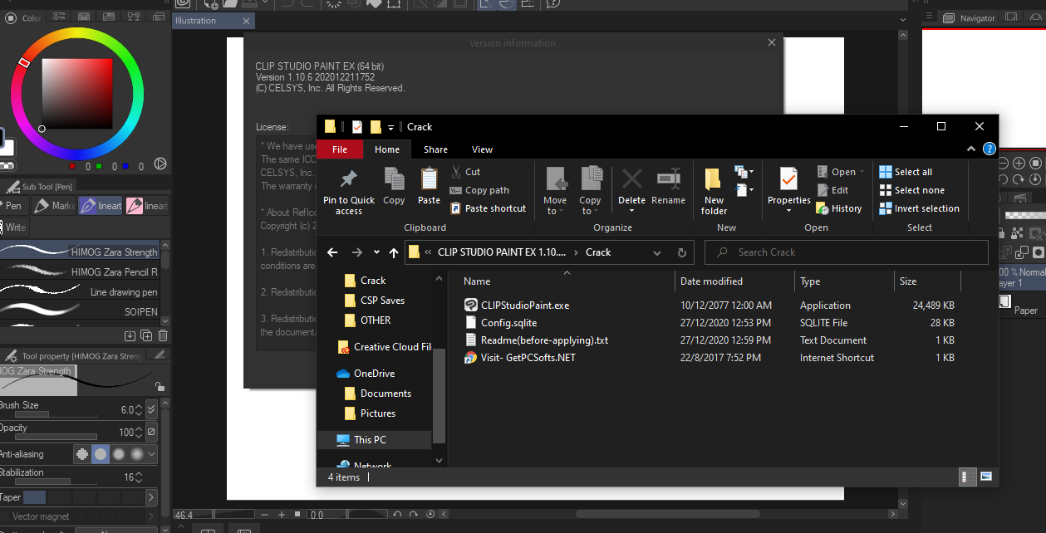Click Select none in the ribbon
Image resolution: width=1046 pixels, height=533 pixels.
911,190
